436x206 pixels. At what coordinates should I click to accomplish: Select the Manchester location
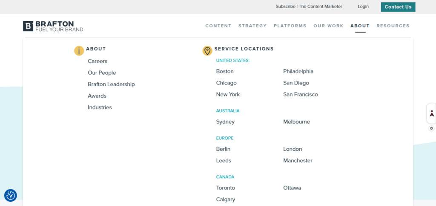click(298, 161)
